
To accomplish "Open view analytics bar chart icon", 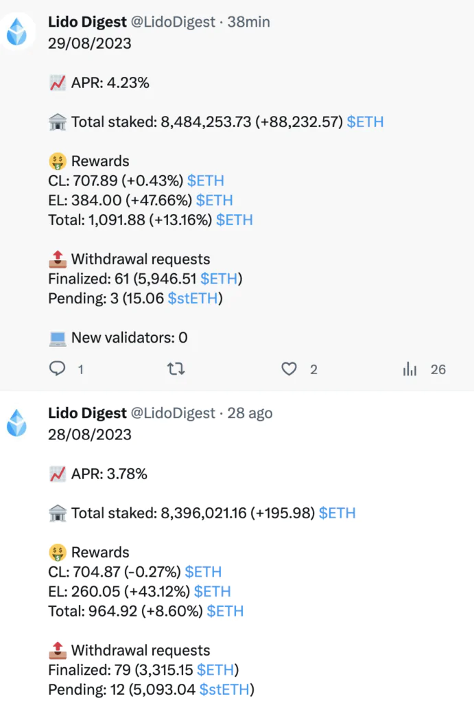I will pyautogui.click(x=410, y=369).
